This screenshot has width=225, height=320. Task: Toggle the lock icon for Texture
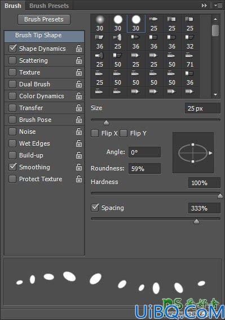pos(79,72)
